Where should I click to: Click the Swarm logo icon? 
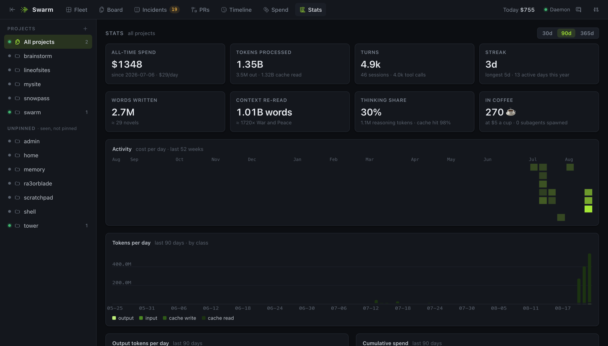coord(25,10)
